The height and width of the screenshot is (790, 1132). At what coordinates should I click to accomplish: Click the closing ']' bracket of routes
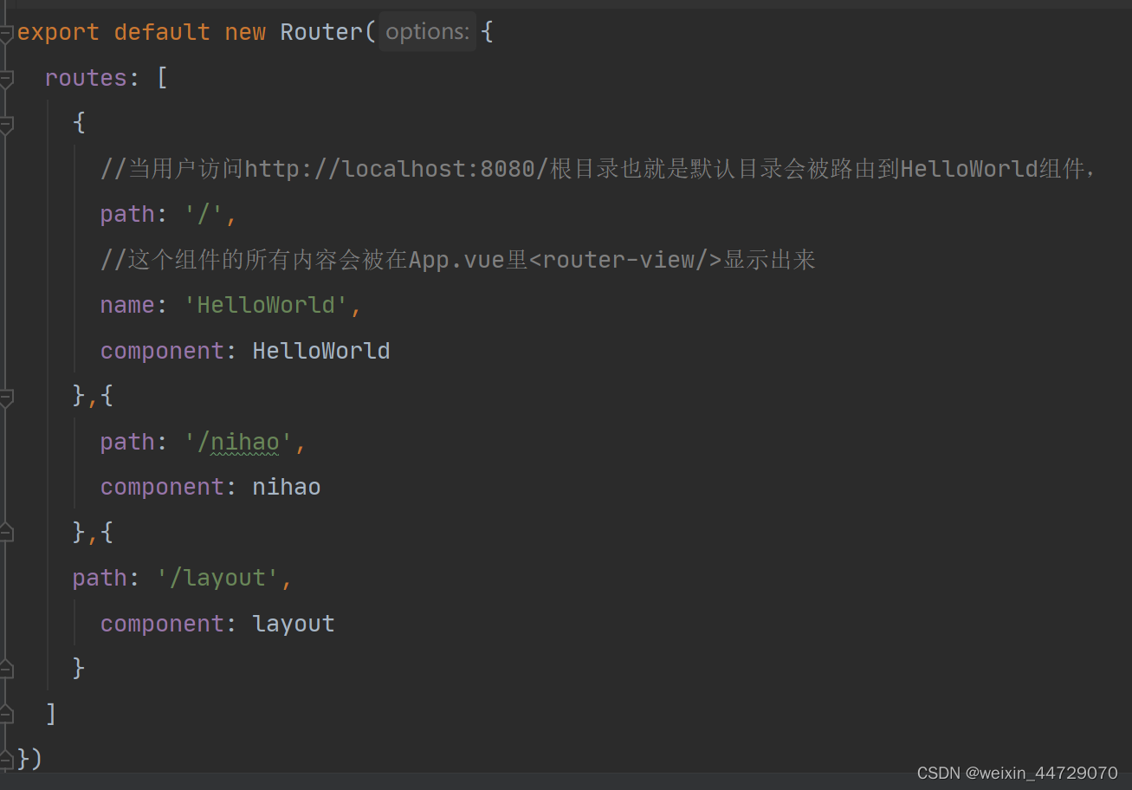coord(51,715)
